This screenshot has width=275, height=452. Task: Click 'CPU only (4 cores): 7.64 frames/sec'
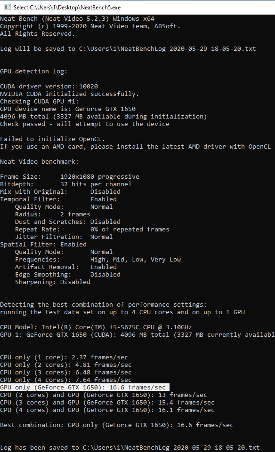click(x=66, y=380)
